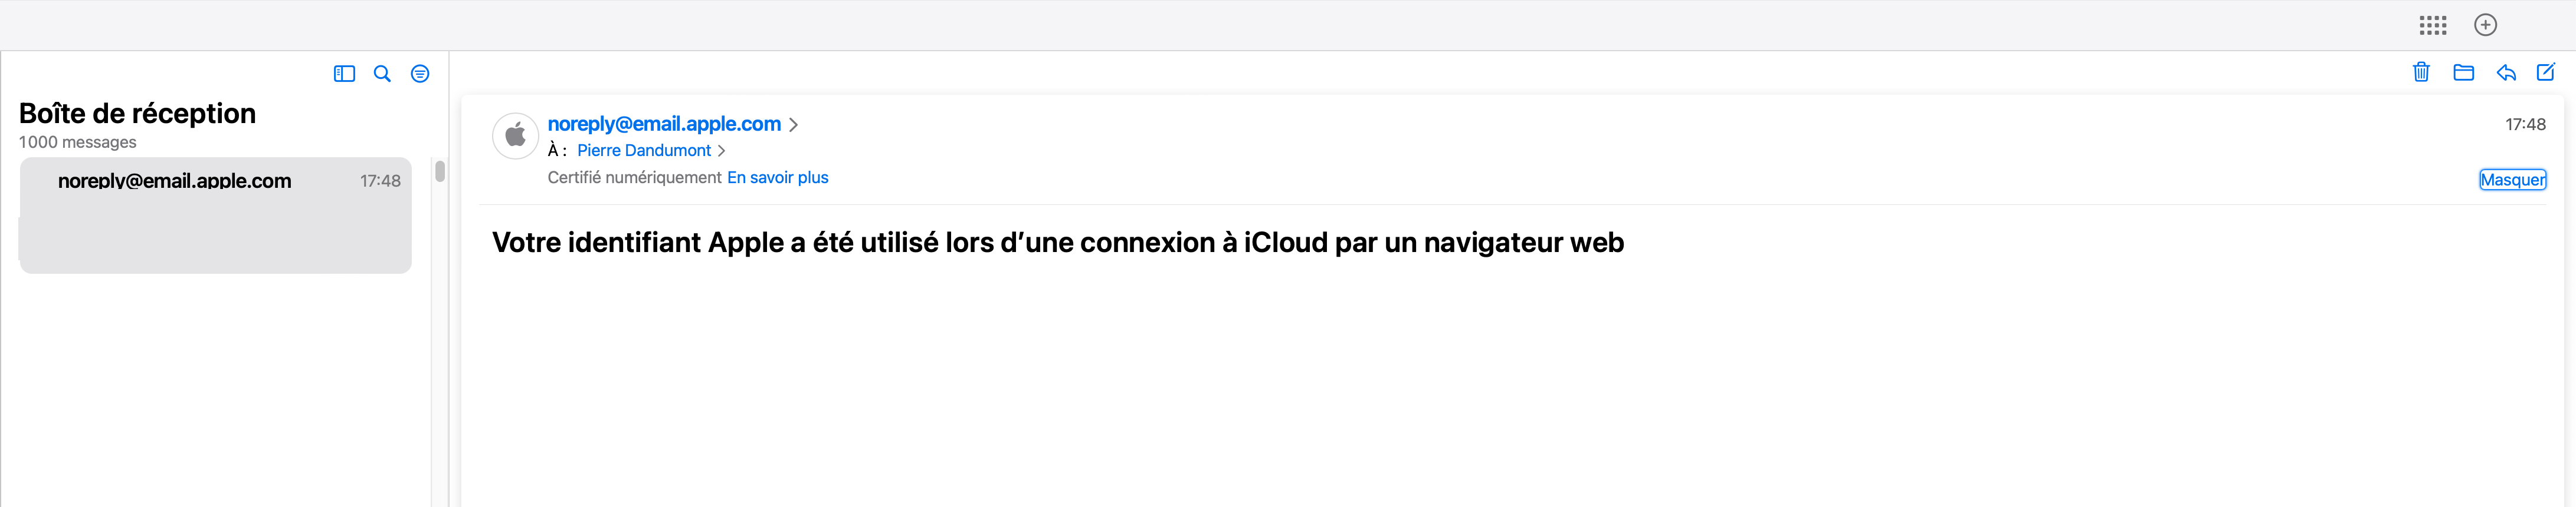Select the noreply@email.apple.com message in the list

[215, 214]
